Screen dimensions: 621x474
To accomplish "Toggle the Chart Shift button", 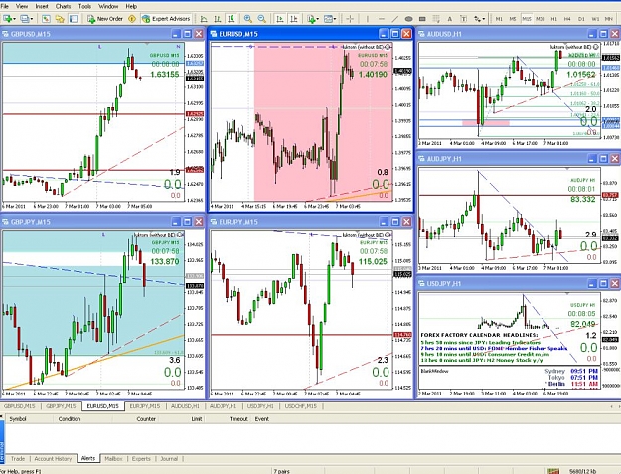I will 294,19.
